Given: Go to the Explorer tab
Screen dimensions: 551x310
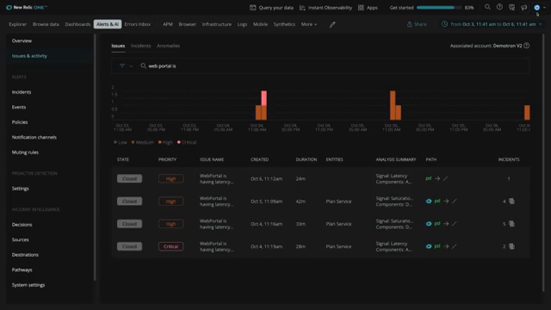Looking at the screenshot, I should pos(18,24).
